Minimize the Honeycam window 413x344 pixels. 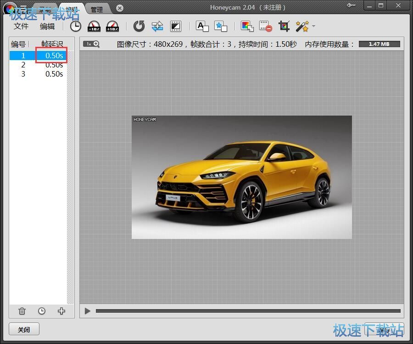tap(369, 5)
